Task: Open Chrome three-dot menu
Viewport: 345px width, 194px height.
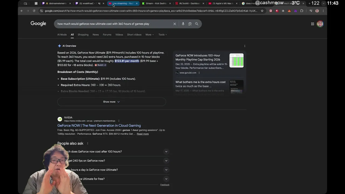Action: point(323,11)
